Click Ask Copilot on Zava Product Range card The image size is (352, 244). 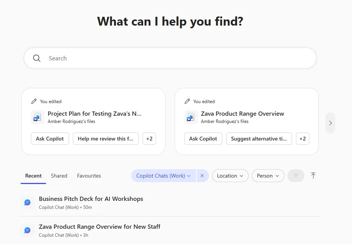pyautogui.click(x=203, y=139)
